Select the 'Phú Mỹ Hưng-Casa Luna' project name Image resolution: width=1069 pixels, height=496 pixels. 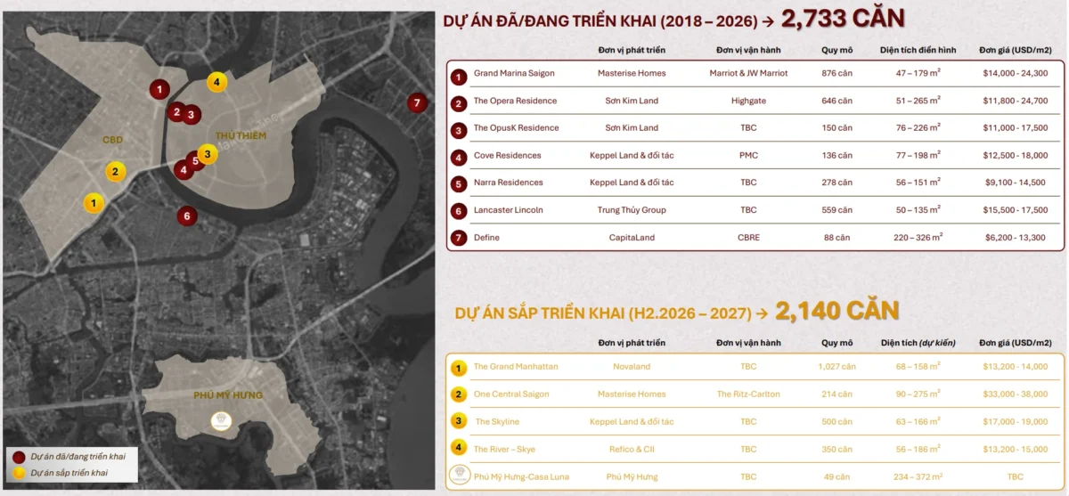coord(521,476)
